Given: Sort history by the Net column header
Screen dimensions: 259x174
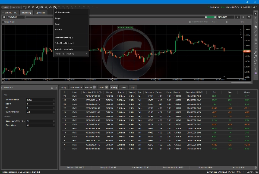Looking at the screenshot, I should (x=214, y=92).
